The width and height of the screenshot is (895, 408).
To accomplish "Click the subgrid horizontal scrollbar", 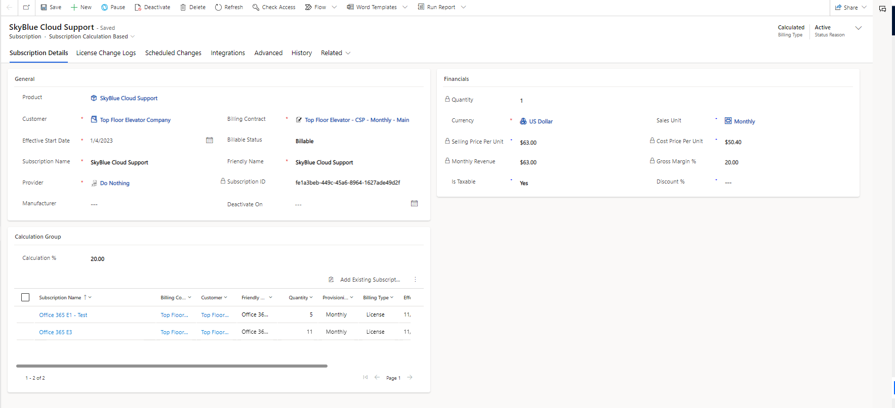I will click(172, 366).
